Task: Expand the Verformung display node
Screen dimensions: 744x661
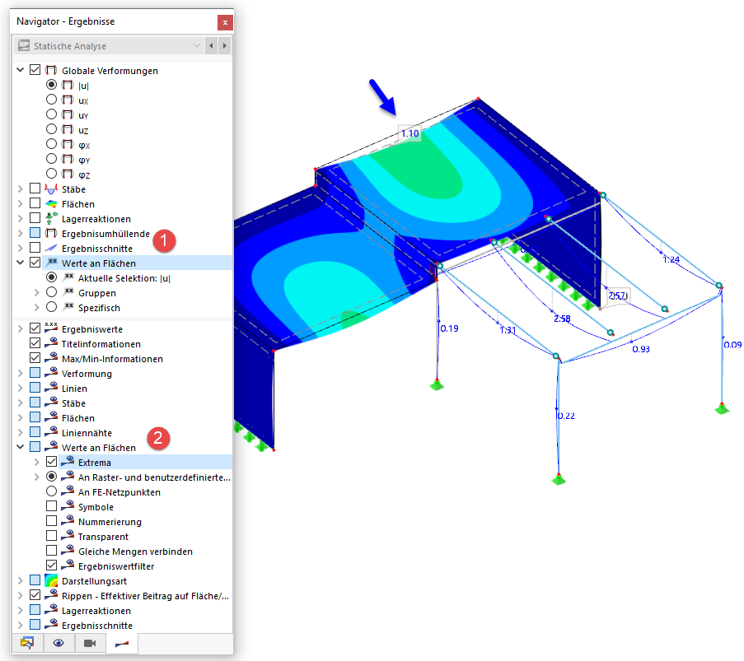Action: (20, 373)
